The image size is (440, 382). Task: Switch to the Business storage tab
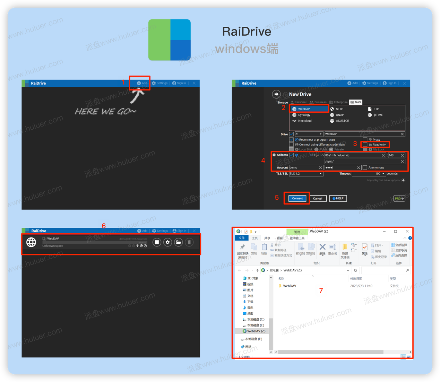tap(318, 102)
